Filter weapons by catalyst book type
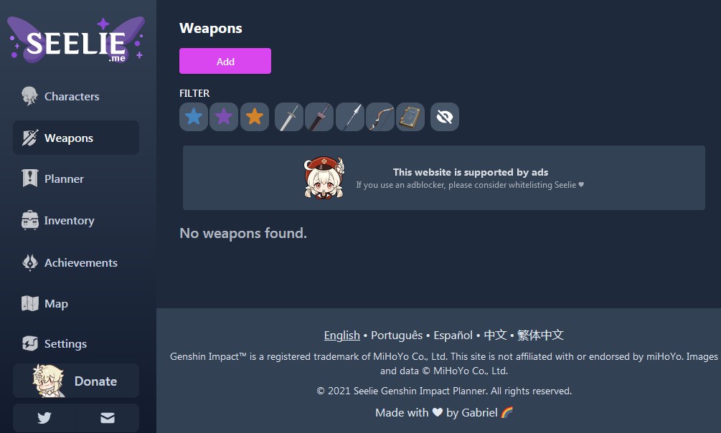 click(410, 117)
